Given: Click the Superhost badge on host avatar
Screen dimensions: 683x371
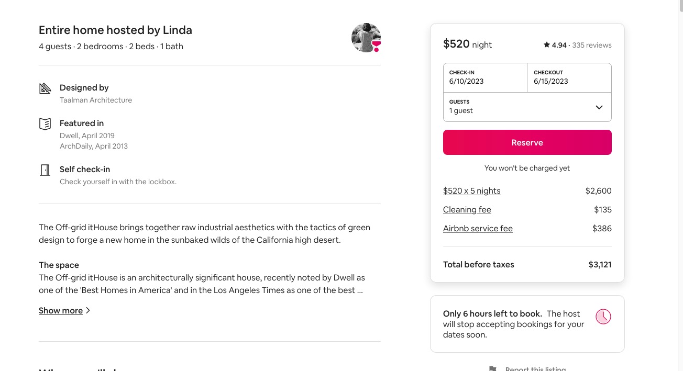Looking at the screenshot, I should [376, 46].
